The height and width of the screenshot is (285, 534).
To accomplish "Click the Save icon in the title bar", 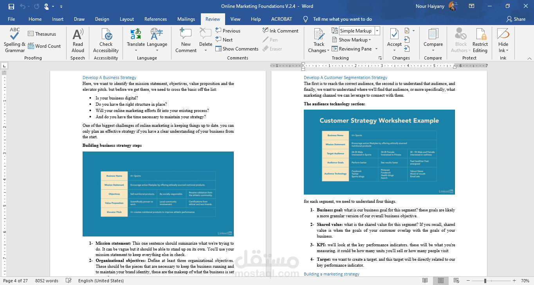I will 11,6.
